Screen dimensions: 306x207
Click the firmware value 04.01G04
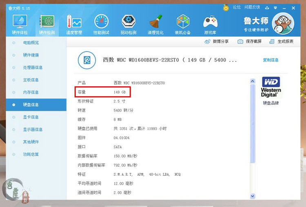(122, 138)
